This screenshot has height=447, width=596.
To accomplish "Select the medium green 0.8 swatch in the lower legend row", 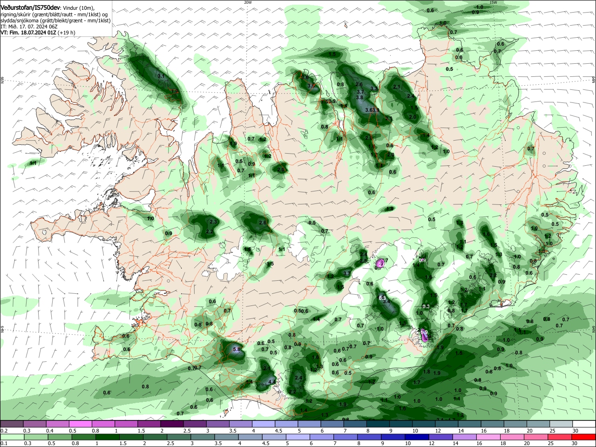I will 83,437.
